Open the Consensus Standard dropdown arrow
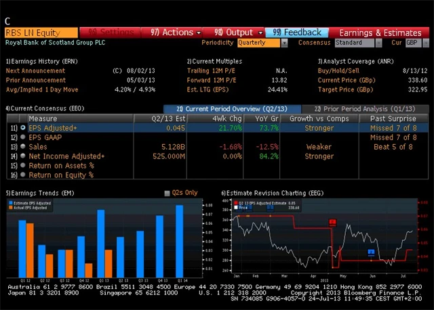The image size is (434, 310). pos(378,43)
